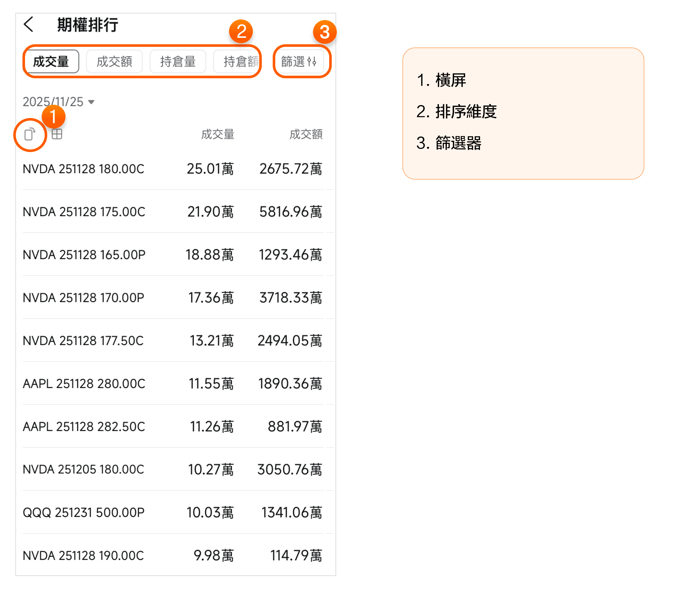The height and width of the screenshot is (594, 693).
Task: Open AAPL 251128 280.00C option row
Action: (84, 384)
